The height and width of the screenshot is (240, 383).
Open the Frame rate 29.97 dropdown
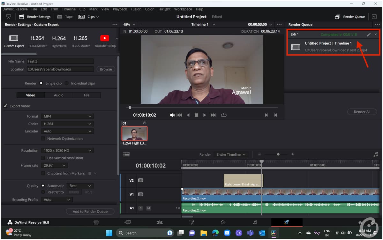pos(54,165)
